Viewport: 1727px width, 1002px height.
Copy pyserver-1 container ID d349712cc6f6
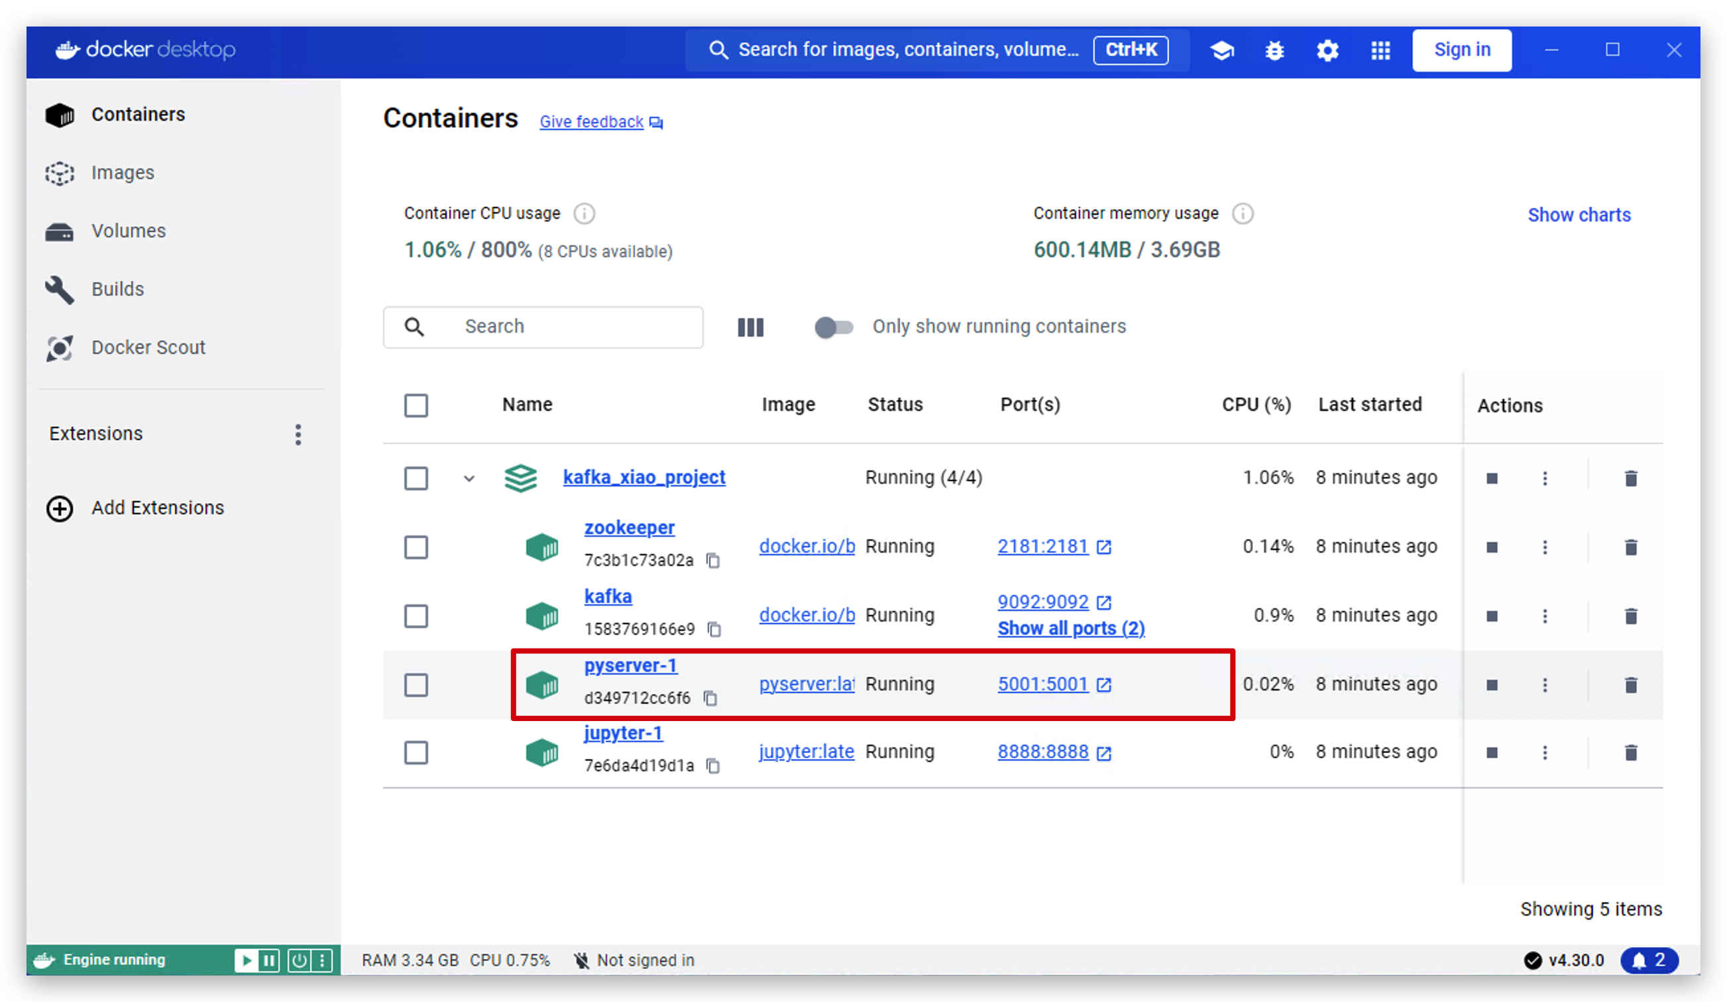710,698
